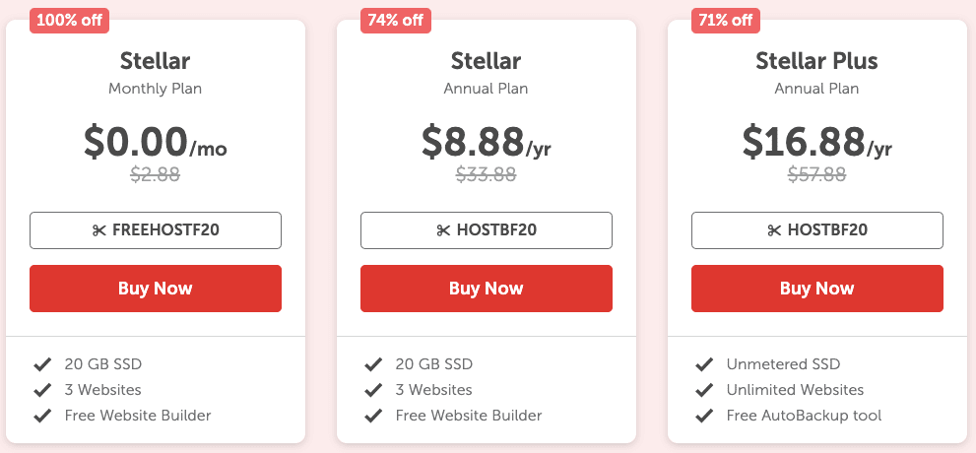Click the 71% off discount badge
Viewport: 976px width, 453px height.
pos(726,20)
